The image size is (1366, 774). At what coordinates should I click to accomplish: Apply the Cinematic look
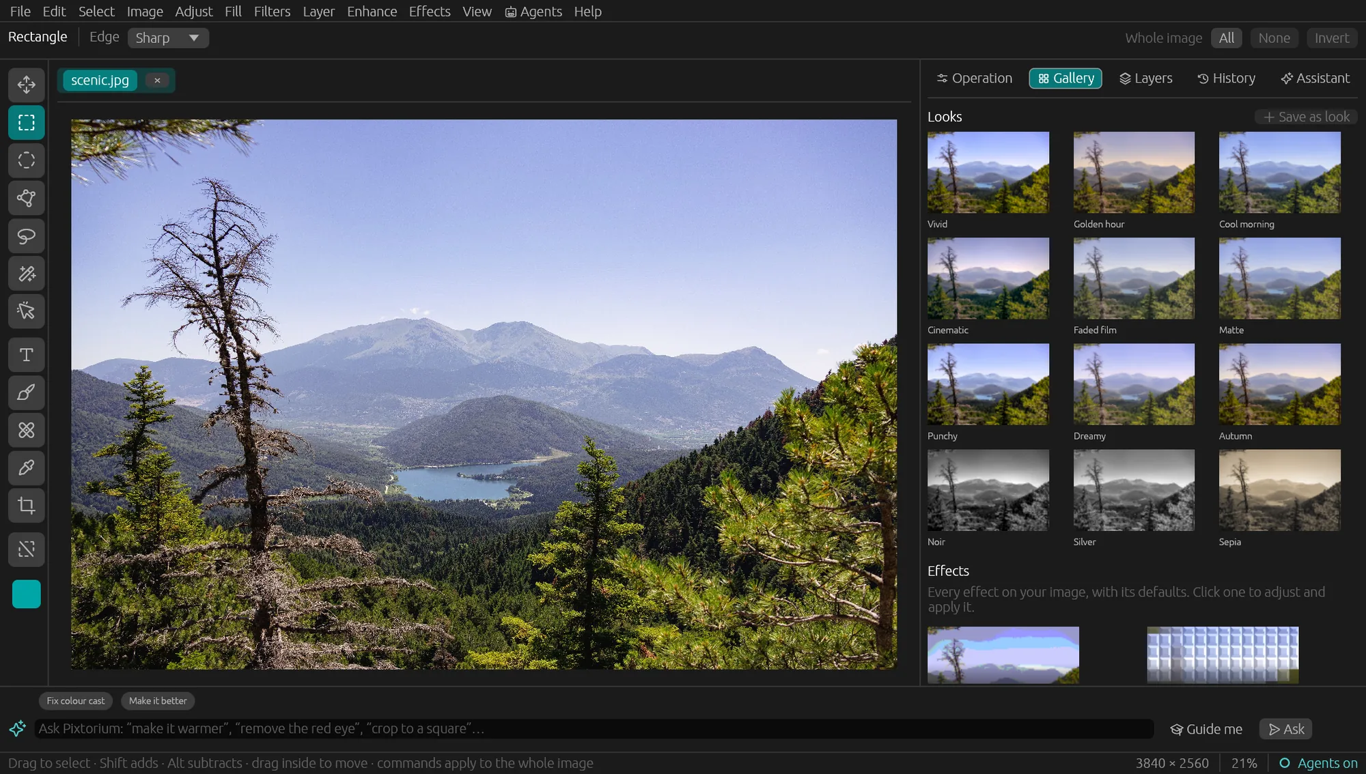click(x=988, y=278)
